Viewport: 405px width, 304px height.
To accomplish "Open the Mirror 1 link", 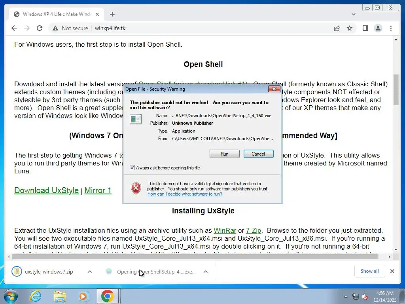I will pos(98,190).
